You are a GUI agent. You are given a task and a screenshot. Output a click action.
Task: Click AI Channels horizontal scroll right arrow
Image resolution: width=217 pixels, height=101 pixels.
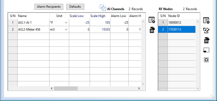[139, 89]
